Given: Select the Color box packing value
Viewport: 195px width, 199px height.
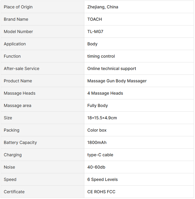Looking at the screenshot, I should 97,130.
